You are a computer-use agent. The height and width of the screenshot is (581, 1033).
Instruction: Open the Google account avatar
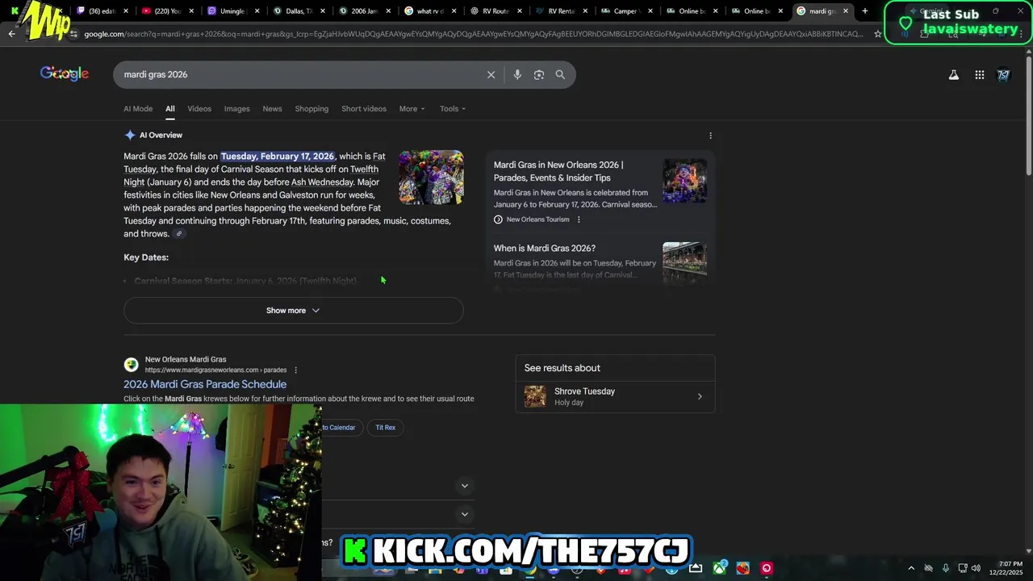coord(1004,75)
